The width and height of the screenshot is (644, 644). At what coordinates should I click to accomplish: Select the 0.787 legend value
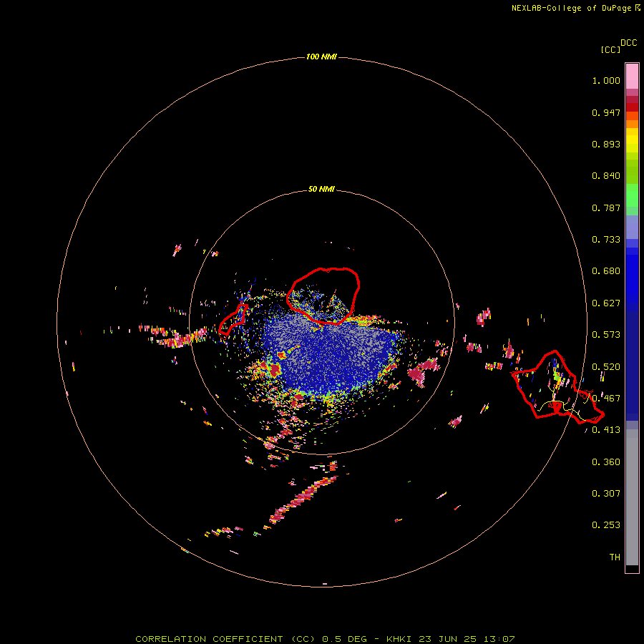606,208
